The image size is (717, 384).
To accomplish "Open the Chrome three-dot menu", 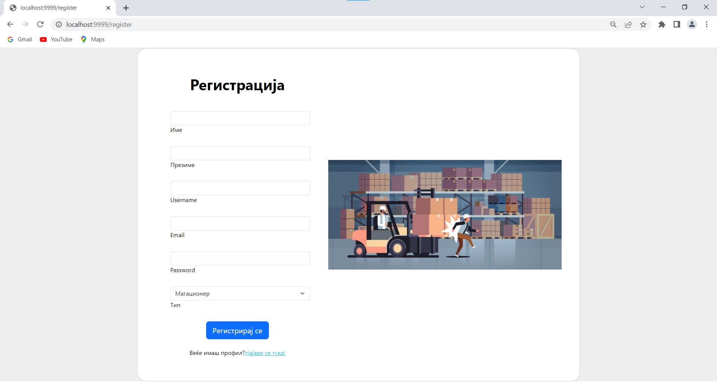I will (x=707, y=25).
